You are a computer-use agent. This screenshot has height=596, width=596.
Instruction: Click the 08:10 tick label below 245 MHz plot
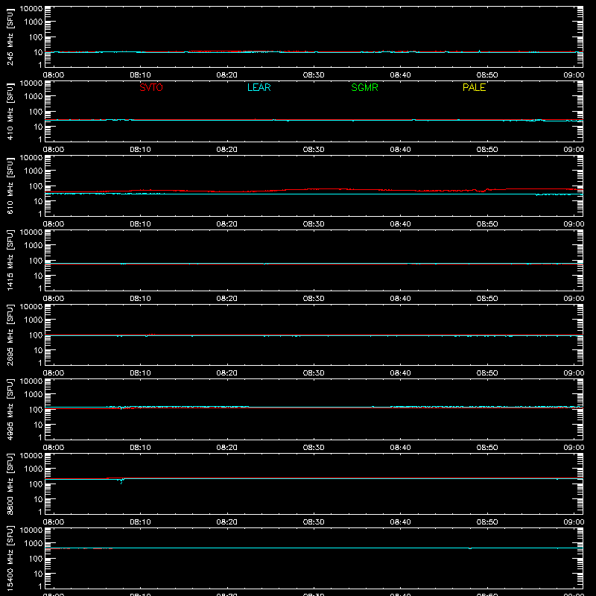(140, 75)
